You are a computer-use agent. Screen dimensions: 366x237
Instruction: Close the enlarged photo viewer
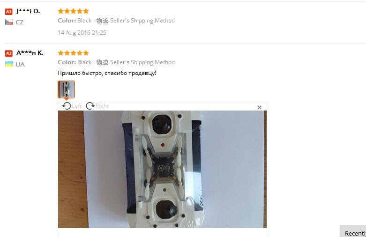(x=259, y=107)
